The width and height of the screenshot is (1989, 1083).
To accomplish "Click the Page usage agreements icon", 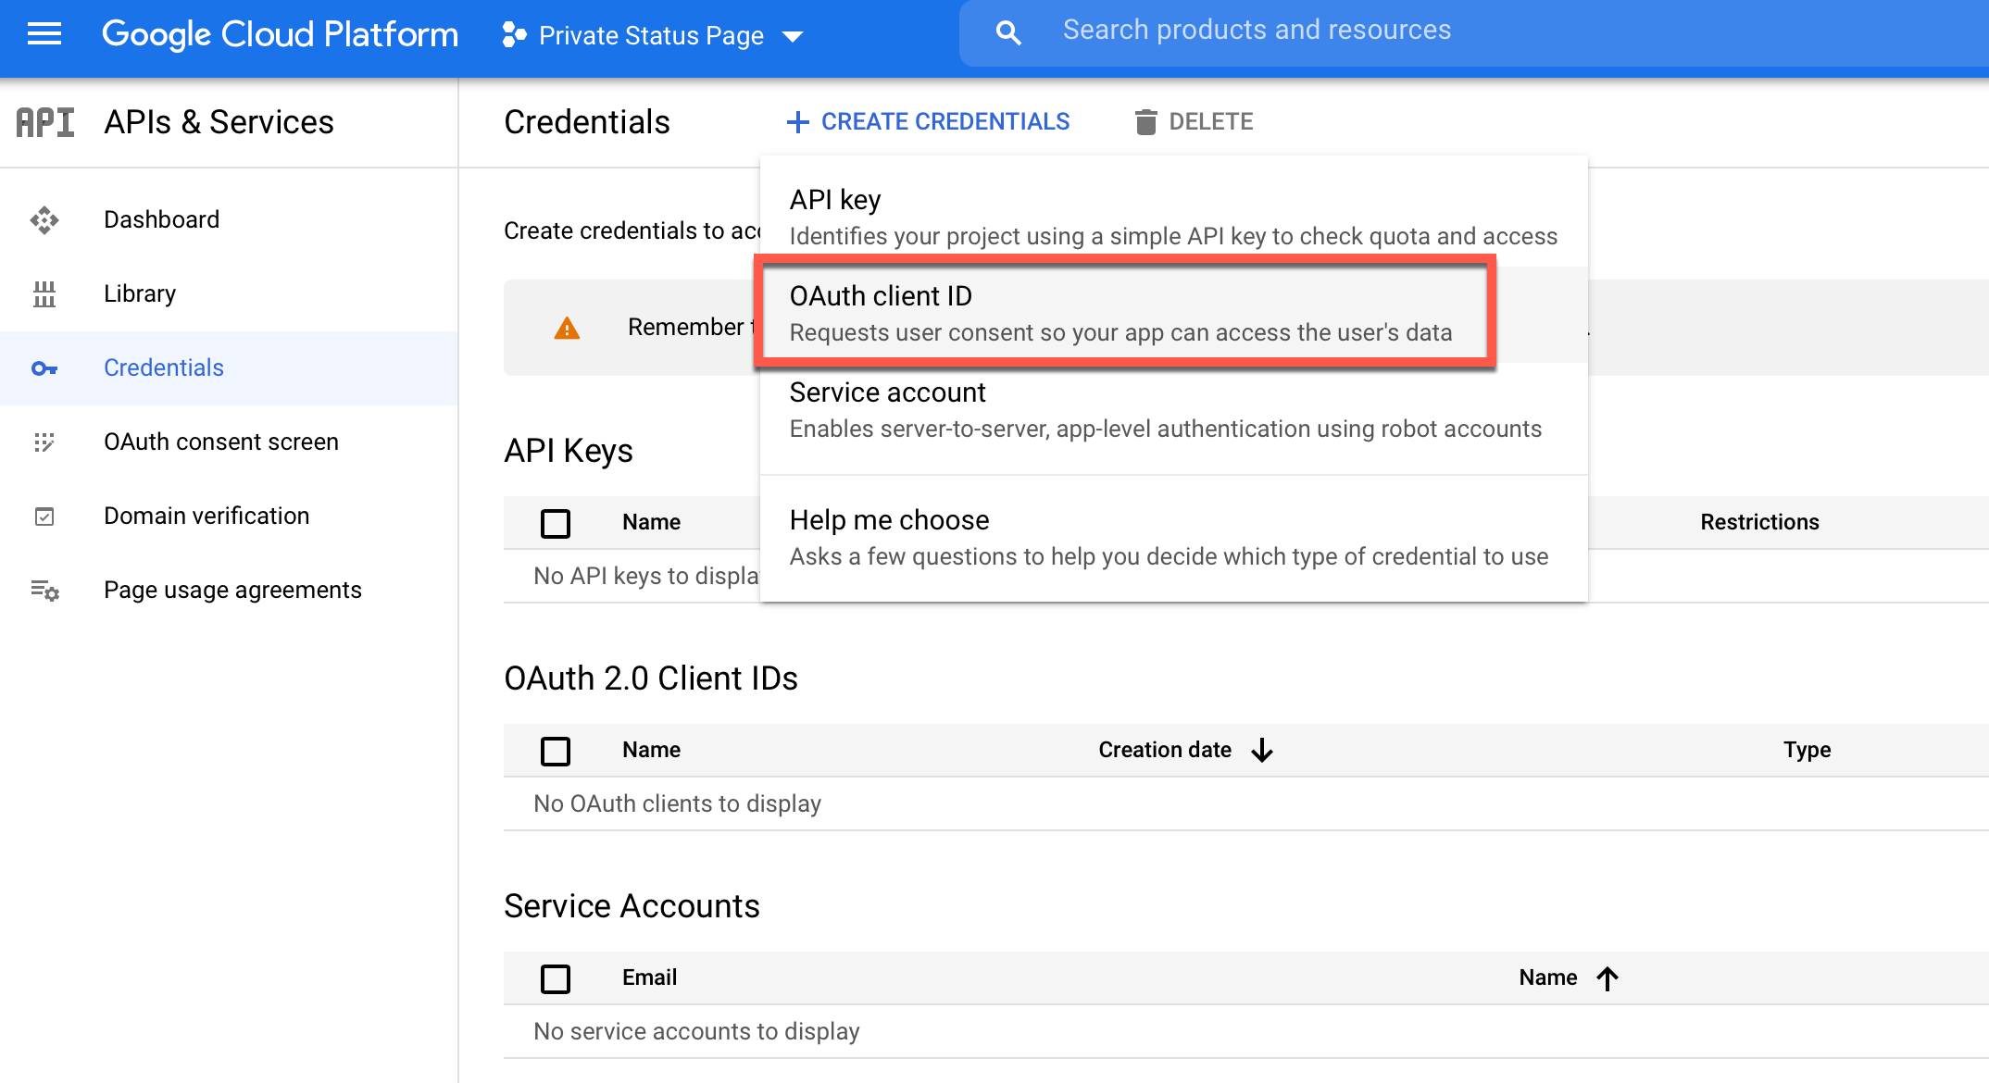I will coord(44,588).
